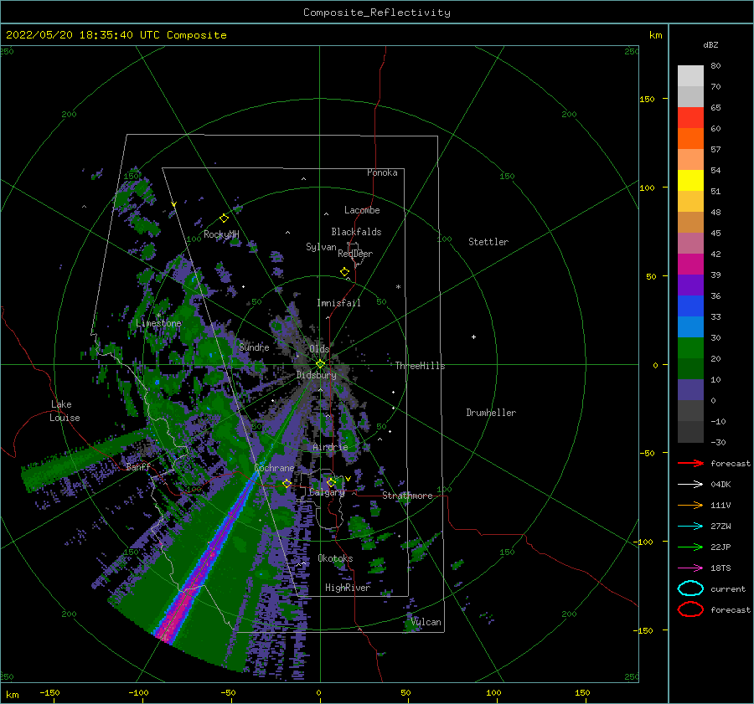Click the Didsbury label

(317, 375)
